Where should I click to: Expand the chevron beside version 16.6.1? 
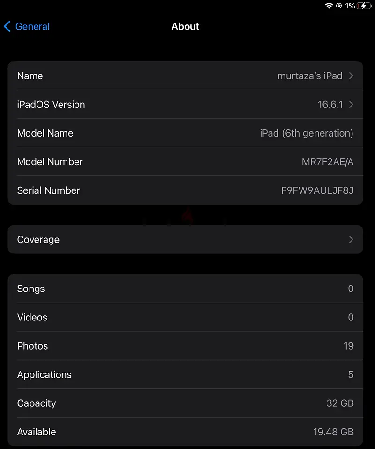coord(351,105)
